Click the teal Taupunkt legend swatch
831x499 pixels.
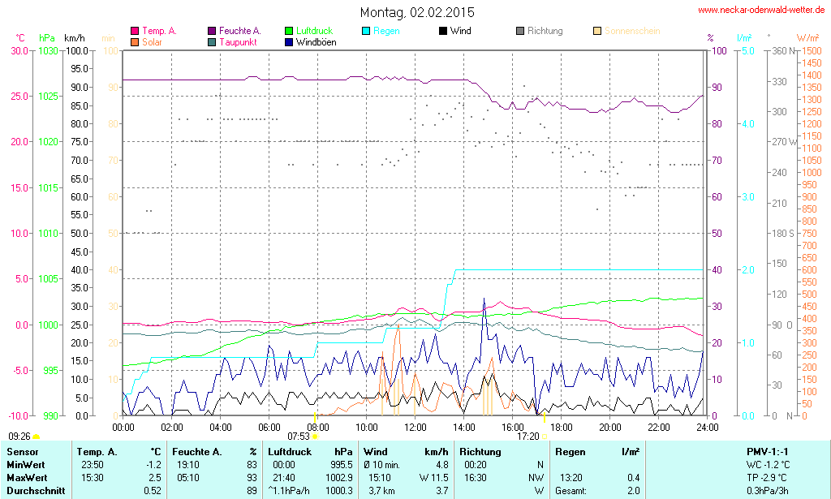pyautogui.click(x=213, y=41)
